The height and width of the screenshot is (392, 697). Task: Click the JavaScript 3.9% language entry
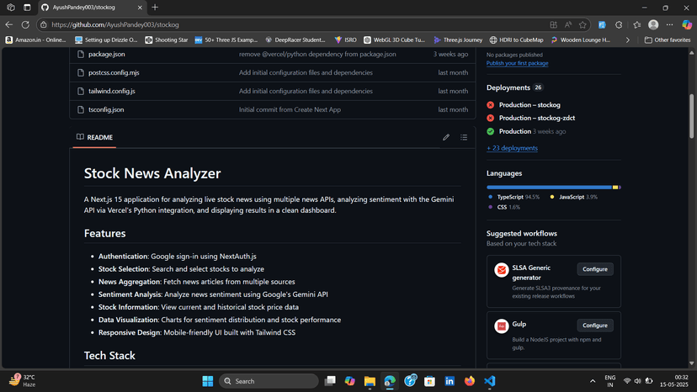coord(574,197)
